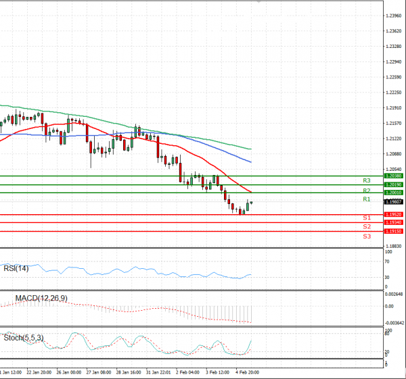
Task: Click the Stoch scale value 20
Action: (387, 352)
